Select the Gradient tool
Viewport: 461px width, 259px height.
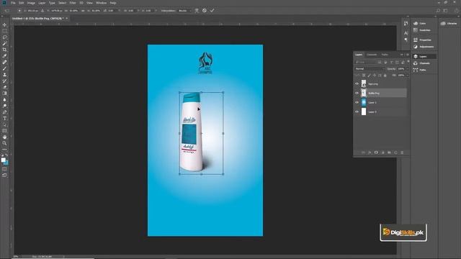point(4,94)
